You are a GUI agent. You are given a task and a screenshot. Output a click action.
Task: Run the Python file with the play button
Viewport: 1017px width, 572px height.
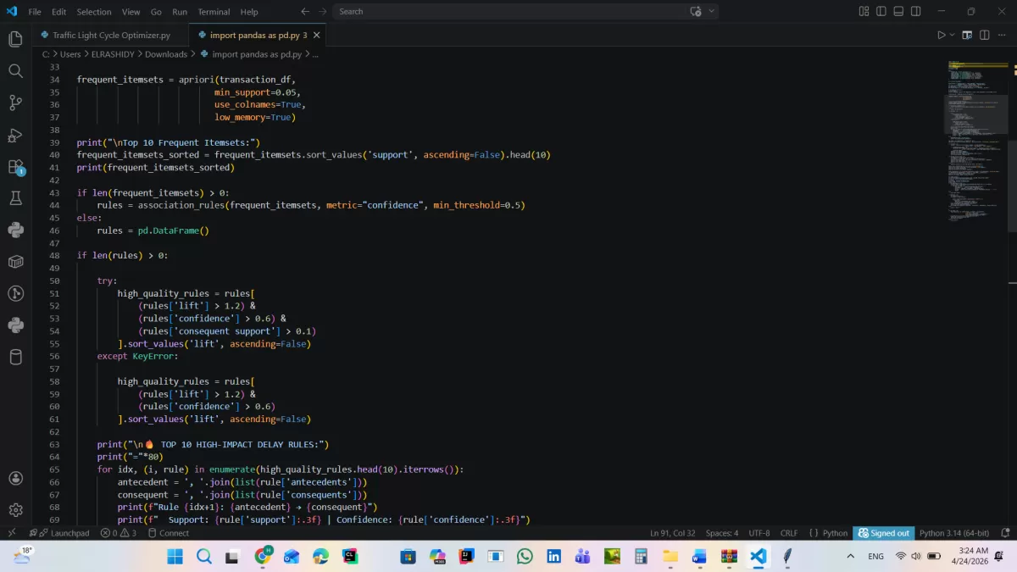[x=942, y=35]
